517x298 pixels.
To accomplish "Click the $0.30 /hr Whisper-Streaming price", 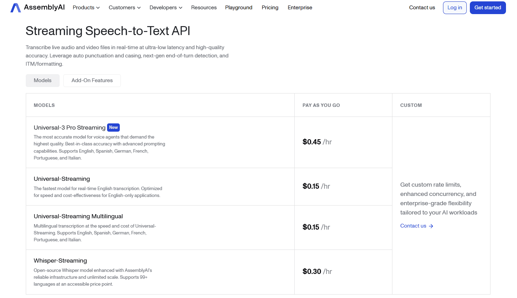I will click(x=317, y=272).
